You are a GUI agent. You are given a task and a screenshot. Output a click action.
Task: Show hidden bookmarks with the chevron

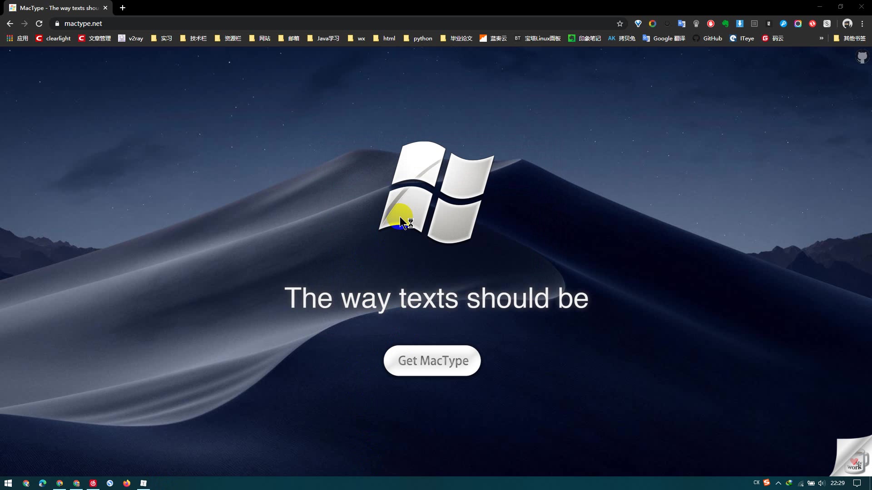pyautogui.click(x=821, y=39)
